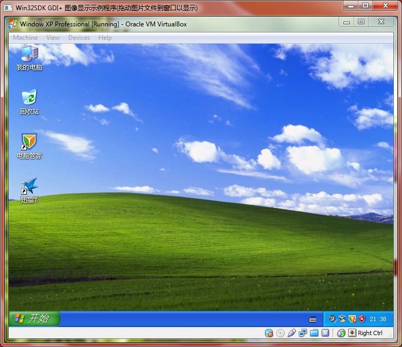
Task: Click the VirtualBox Guest Additions tray icon
Action: tap(342, 319)
